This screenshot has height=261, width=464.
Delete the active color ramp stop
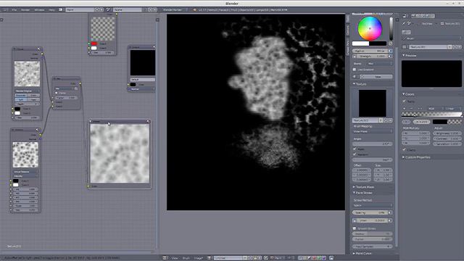coord(411,109)
